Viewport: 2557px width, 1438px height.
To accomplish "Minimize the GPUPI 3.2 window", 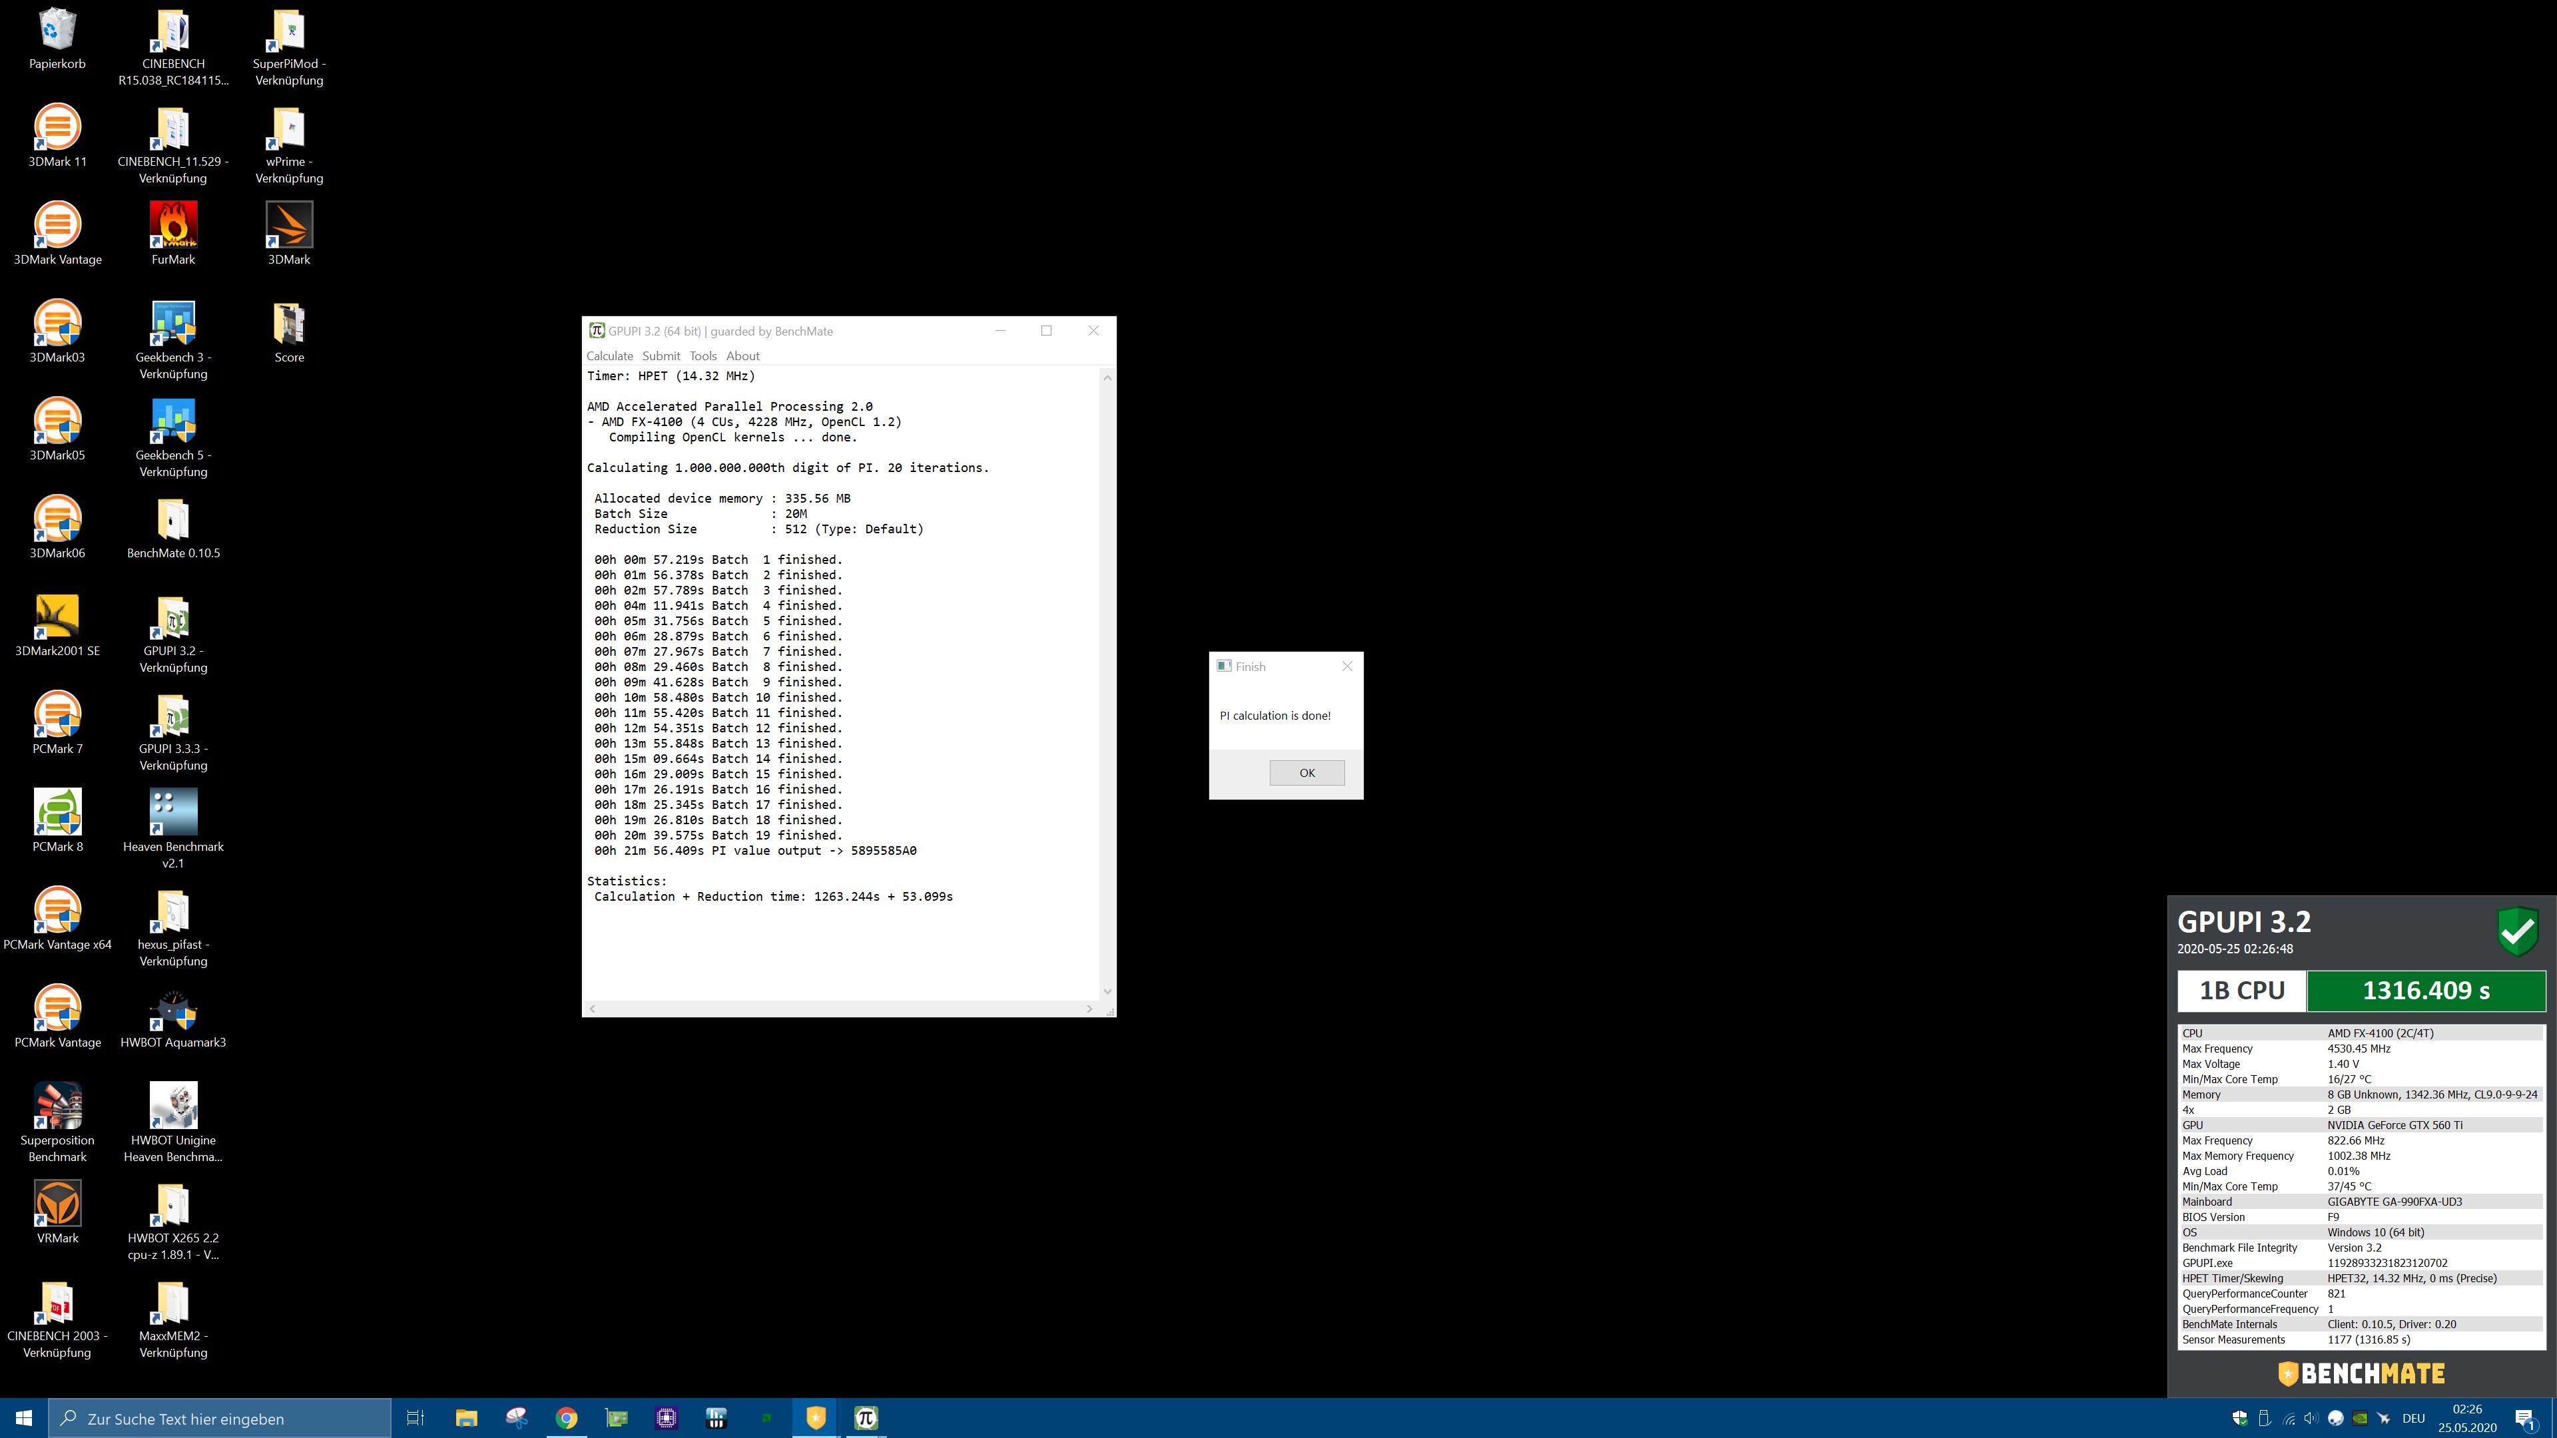I will coord(1001,332).
